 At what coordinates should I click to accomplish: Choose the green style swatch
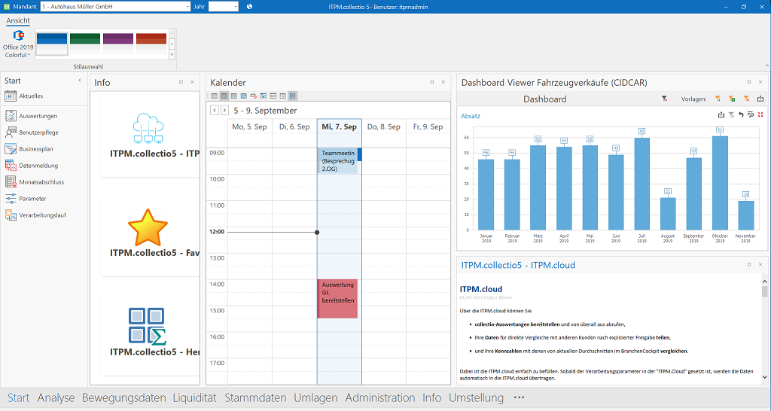(85, 43)
